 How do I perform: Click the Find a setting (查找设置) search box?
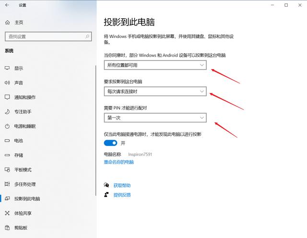pos(46,36)
